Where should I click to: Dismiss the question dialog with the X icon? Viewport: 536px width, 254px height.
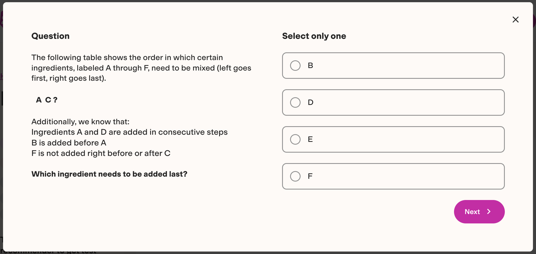pyautogui.click(x=516, y=20)
